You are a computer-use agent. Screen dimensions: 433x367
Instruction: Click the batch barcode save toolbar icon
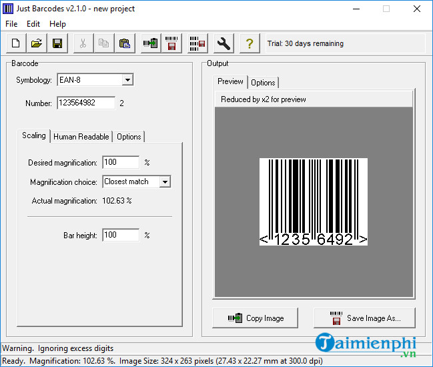(x=197, y=43)
